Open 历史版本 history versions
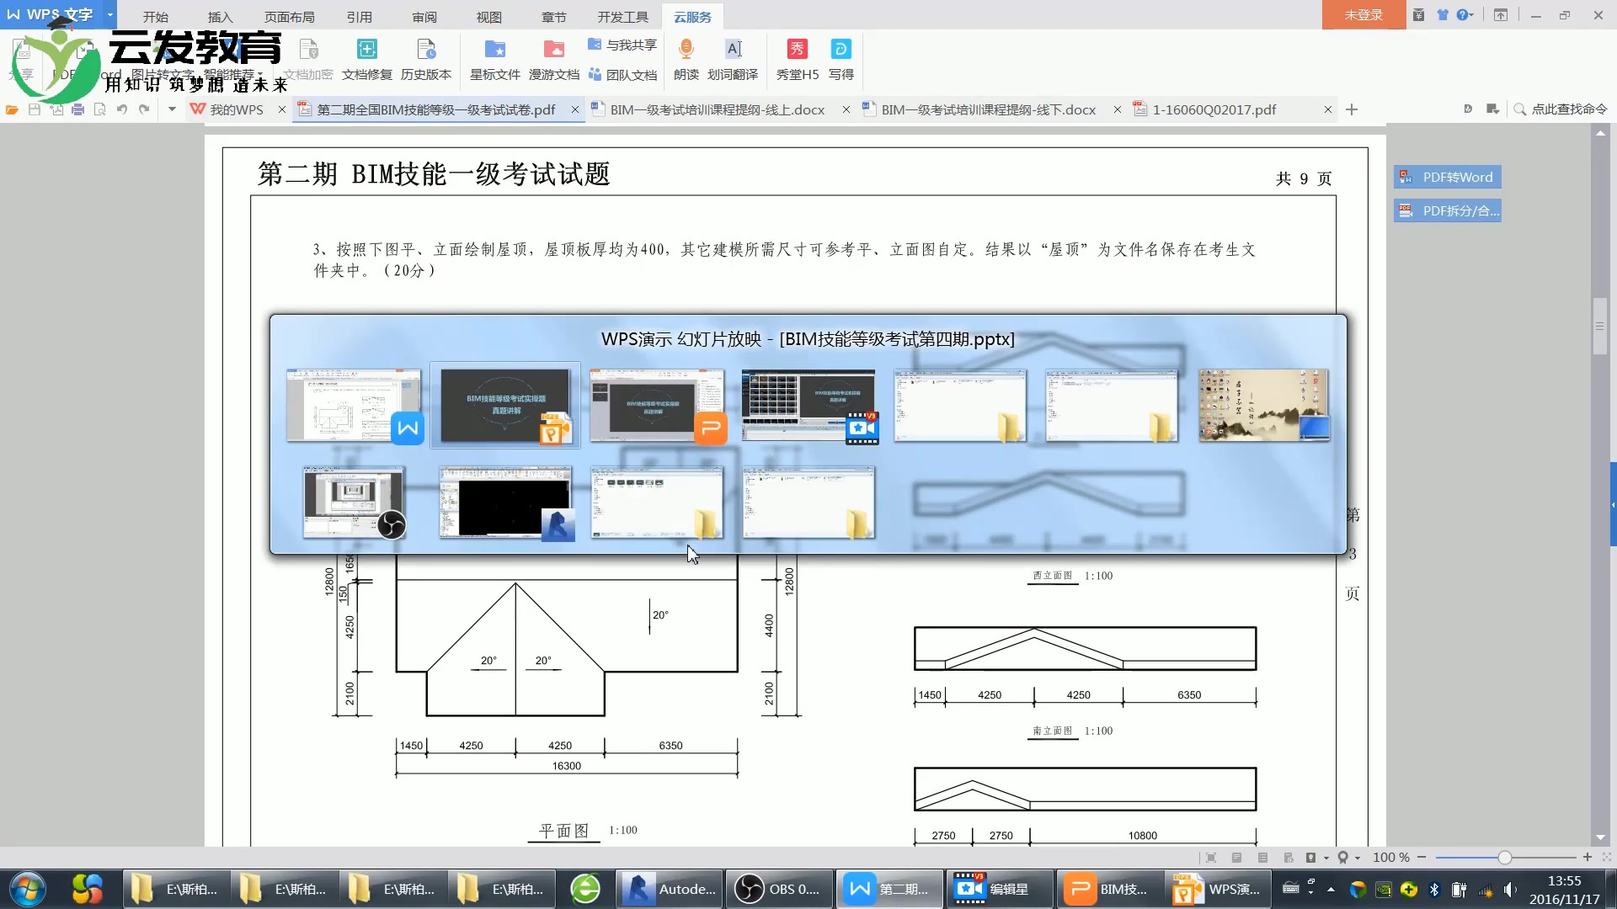This screenshot has width=1617, height=909. [x=425, y=50]
